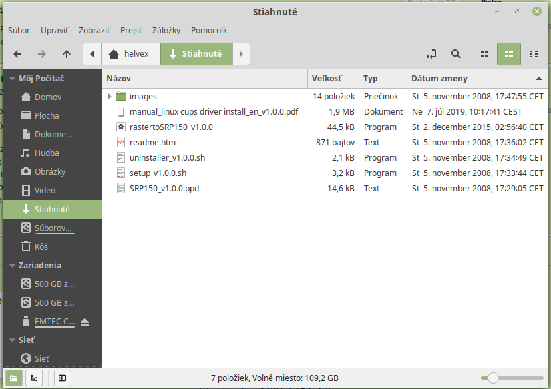Go back with the left arrow
551x389 pixels.
(17, 54)
